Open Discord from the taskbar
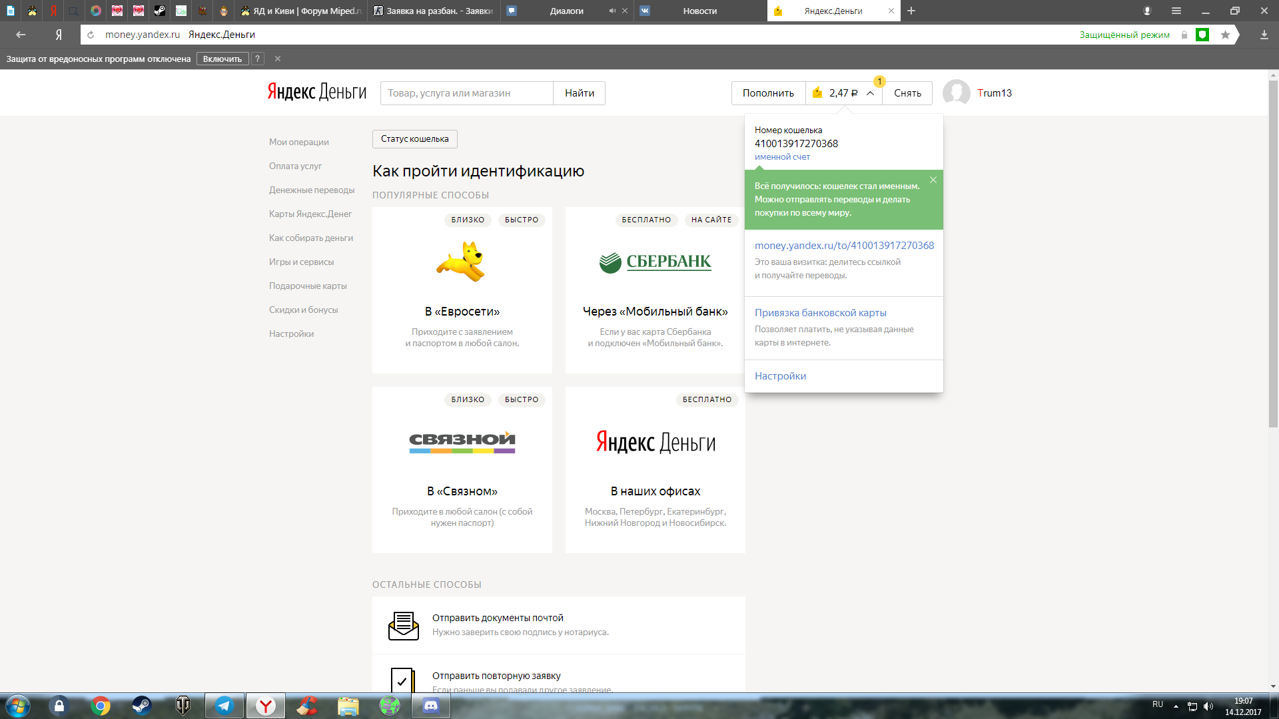The height and width of the screenshot is (719, 1279). [431, 706]
